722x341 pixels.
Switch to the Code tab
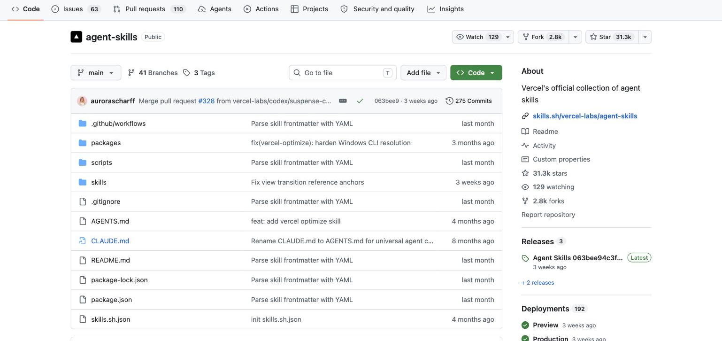click(25, 9)
